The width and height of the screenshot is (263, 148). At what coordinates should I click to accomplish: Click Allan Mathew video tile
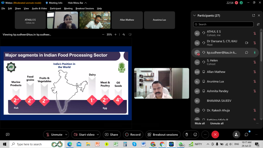pos(127,20)
